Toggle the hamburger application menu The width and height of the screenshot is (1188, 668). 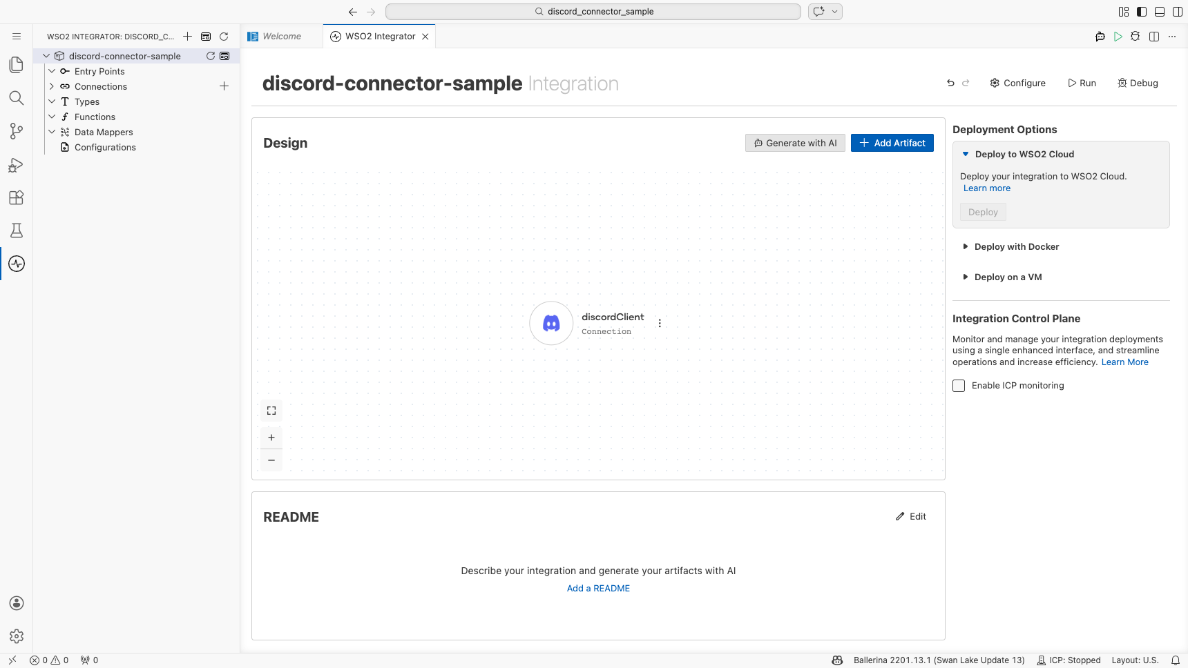(17, 37)
